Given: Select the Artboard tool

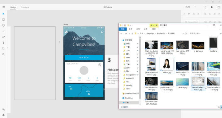Looking at the screenshot, I should click(3, 49).
